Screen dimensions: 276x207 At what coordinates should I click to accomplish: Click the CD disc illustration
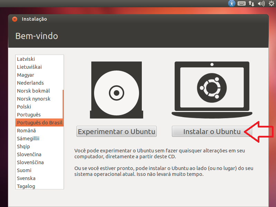pos(117,90)
